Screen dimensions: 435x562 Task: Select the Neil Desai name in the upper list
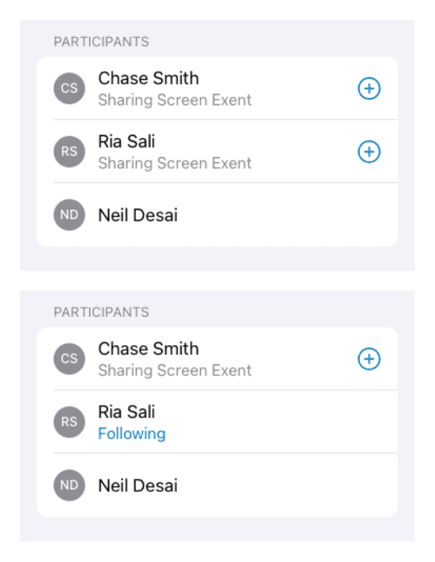137,215
